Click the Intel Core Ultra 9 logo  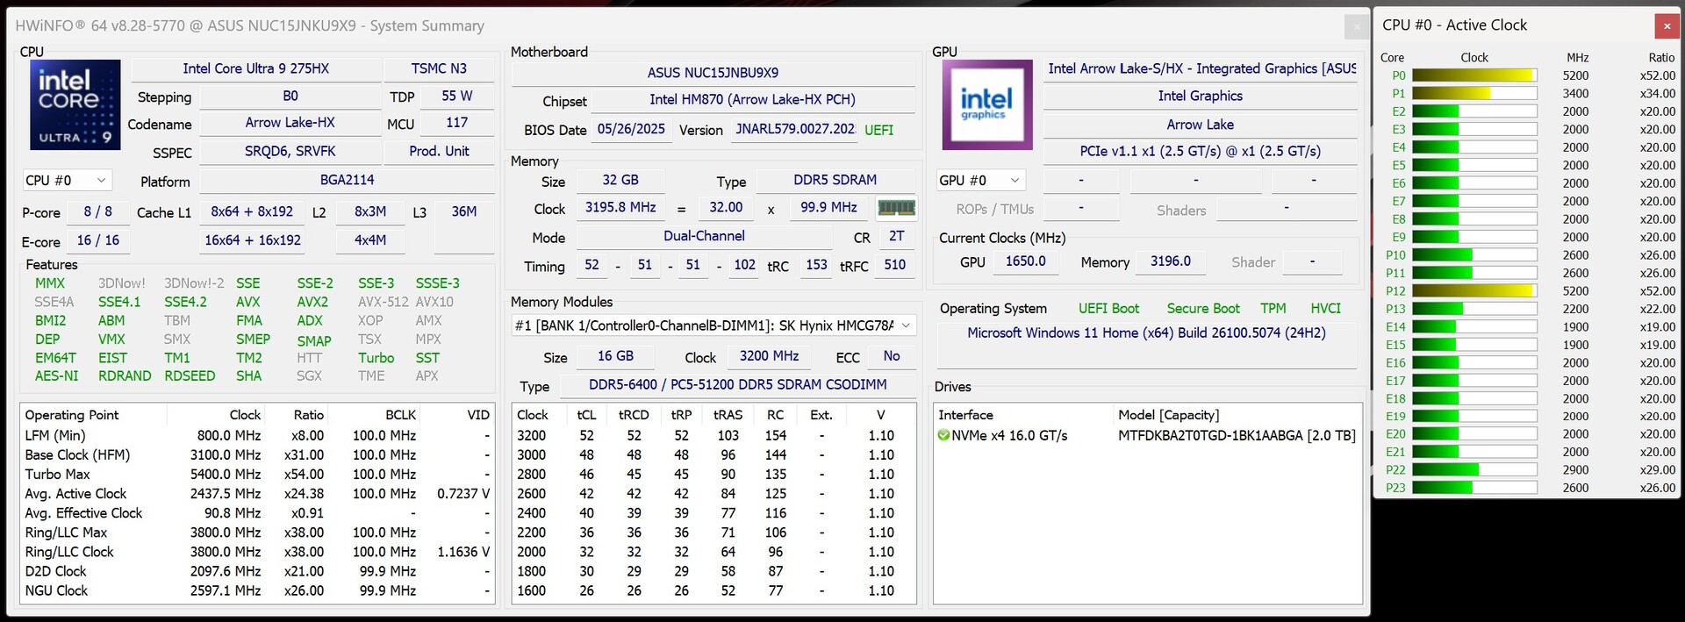(x=75, y=104)
